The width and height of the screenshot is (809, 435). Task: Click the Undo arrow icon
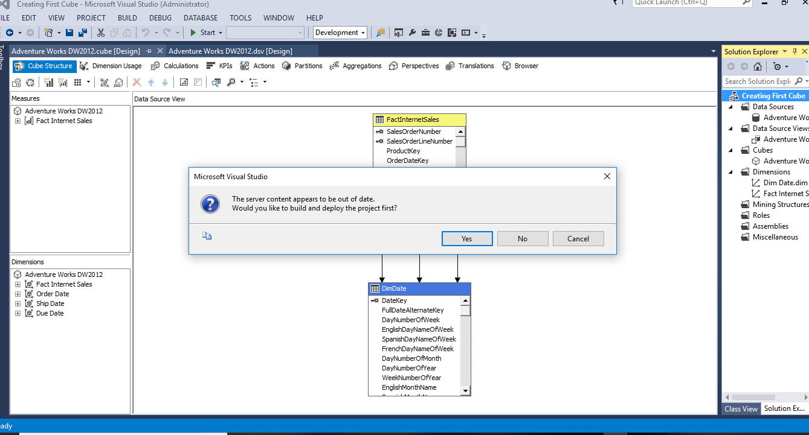click(146, 33)
